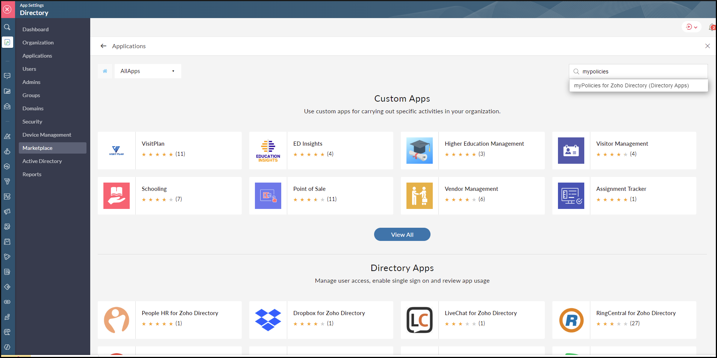Click the RingCentral (27) rating stars

click(x=612, y=324)
